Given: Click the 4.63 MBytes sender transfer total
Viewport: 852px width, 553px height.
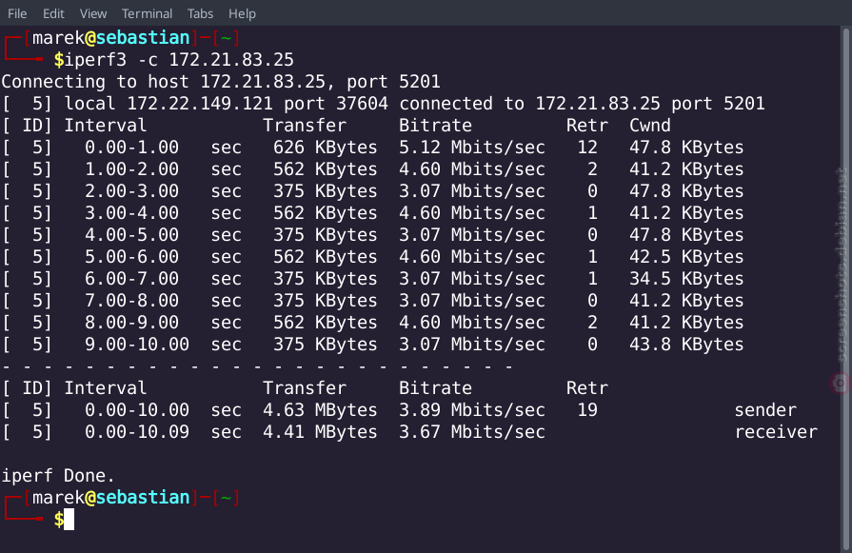Looking at the screenshot, I should (x=320, y=410).
